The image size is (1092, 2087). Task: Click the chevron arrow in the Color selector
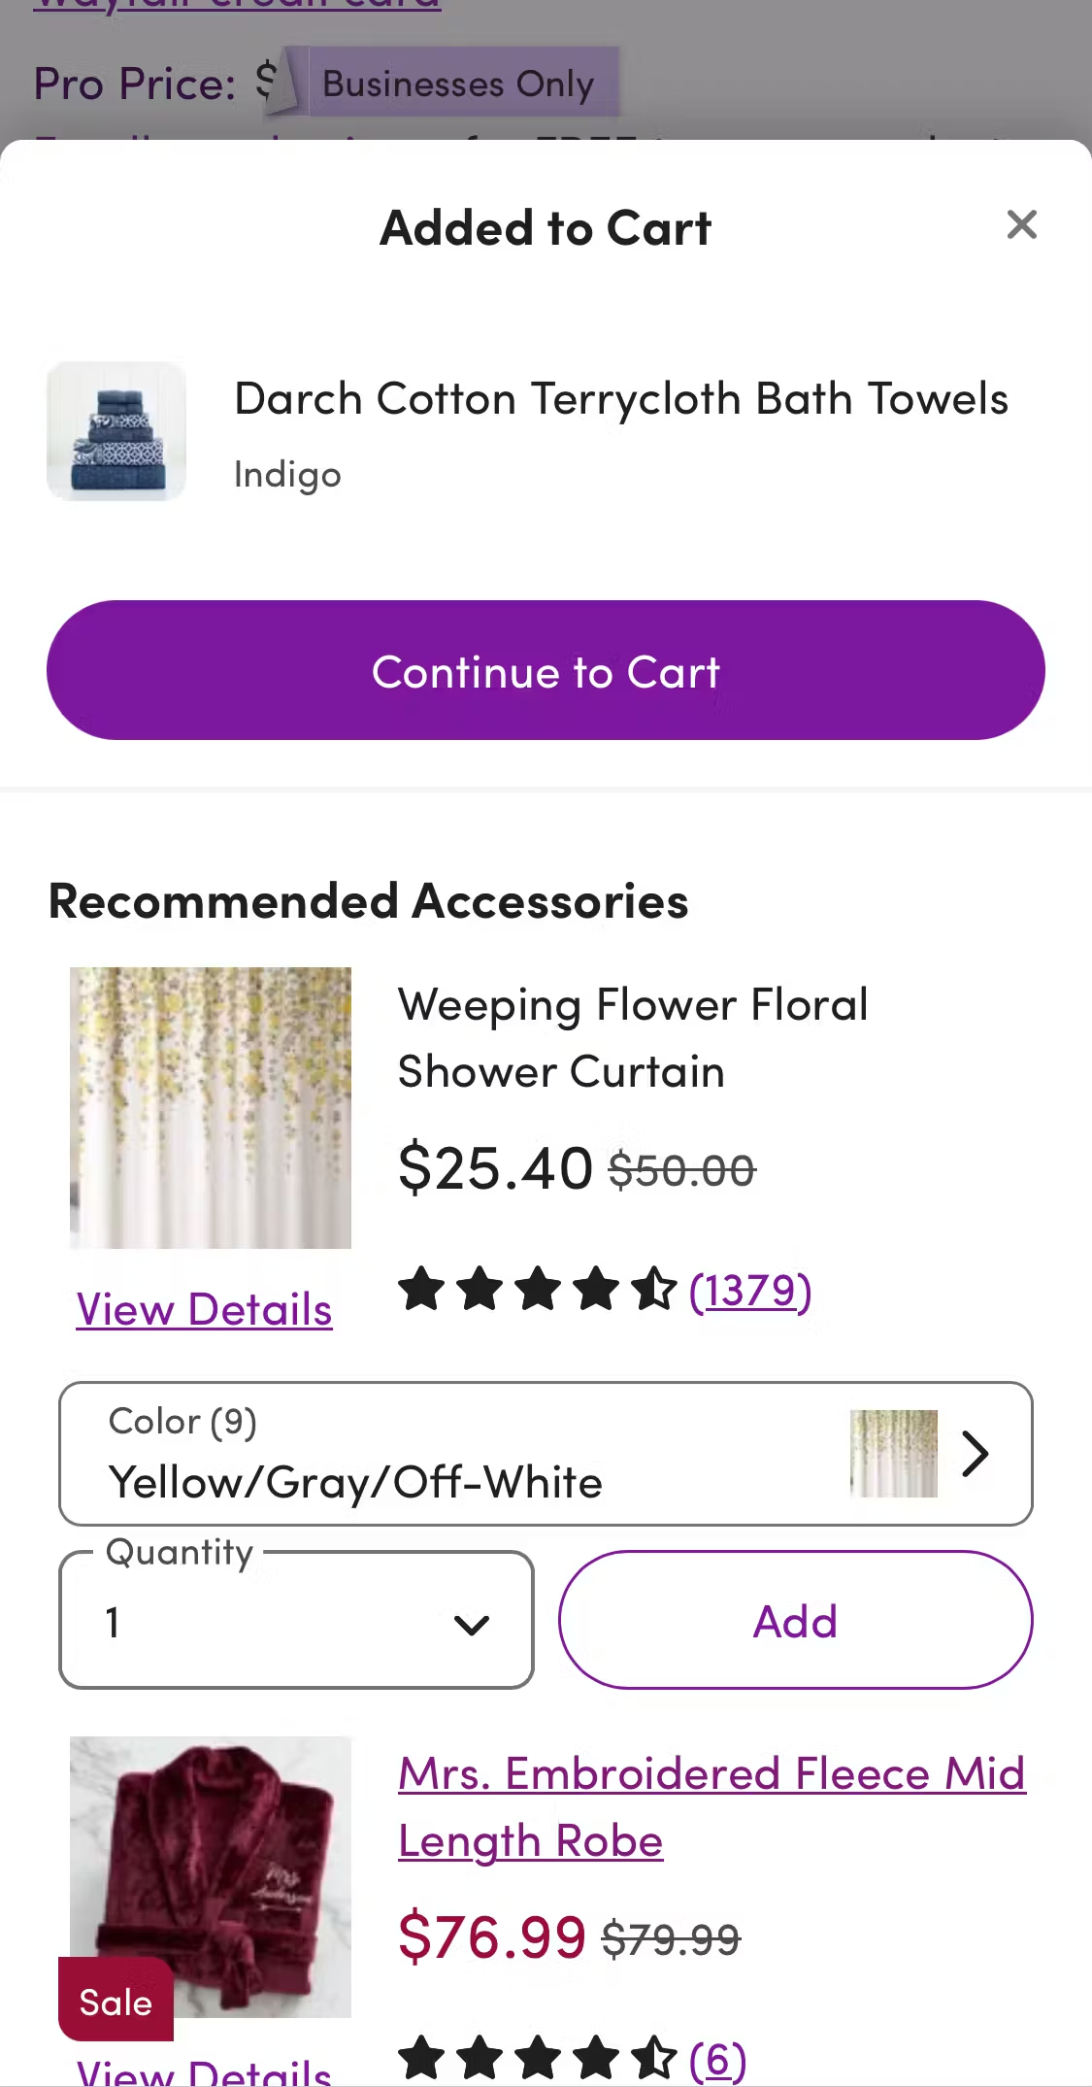[x=976, y=1454]
